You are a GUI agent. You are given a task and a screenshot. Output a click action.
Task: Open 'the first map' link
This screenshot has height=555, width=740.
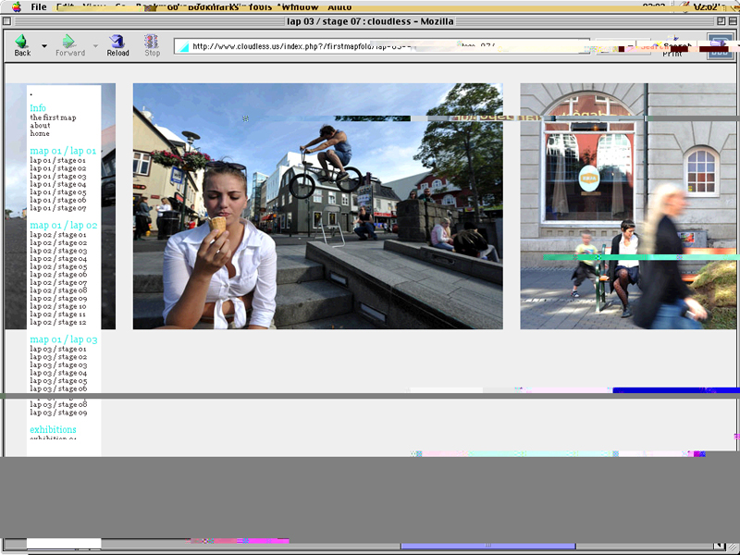click(53, 117)
